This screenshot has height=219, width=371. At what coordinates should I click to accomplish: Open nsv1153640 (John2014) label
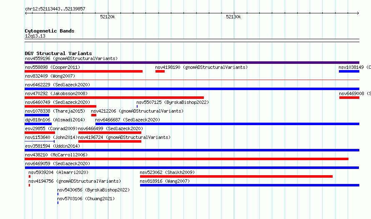tap(51, 137)
